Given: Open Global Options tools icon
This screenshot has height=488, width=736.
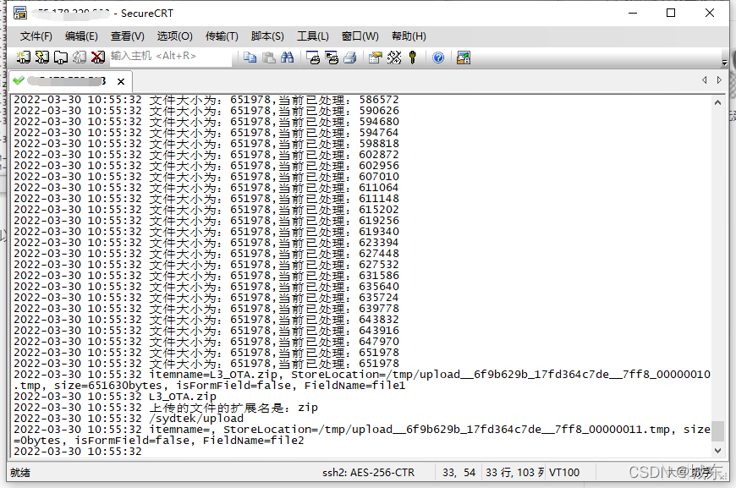Looking at the screenshot, I should click(394, 58).
